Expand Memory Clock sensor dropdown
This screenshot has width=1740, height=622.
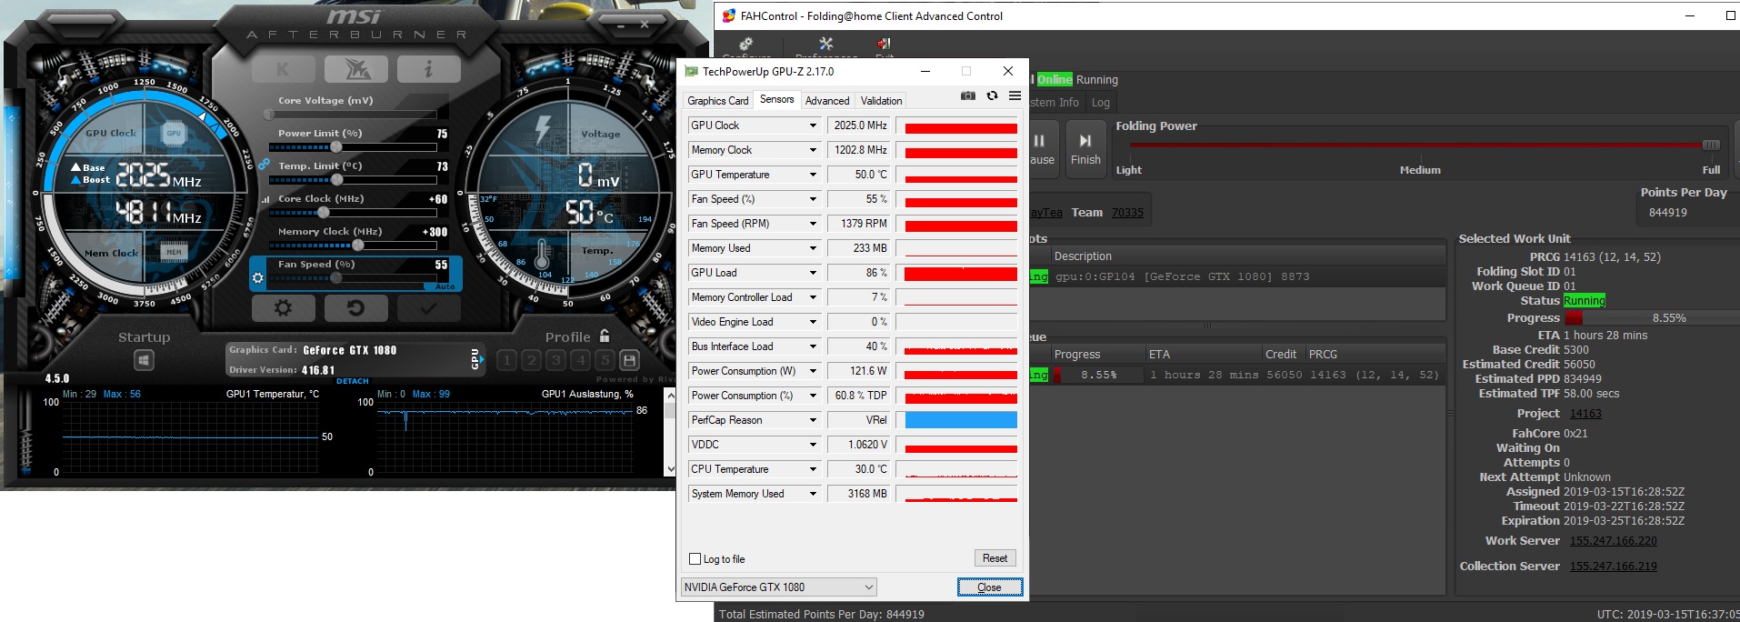click(813, 150)
